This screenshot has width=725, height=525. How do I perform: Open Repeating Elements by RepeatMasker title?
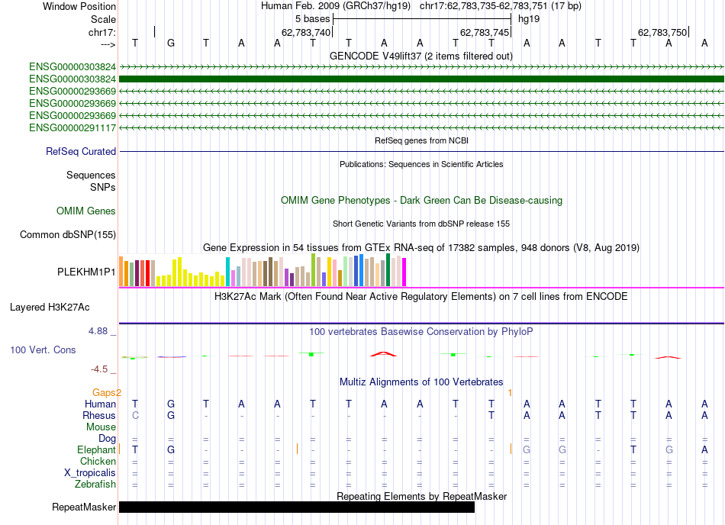(x=421, y=496)
